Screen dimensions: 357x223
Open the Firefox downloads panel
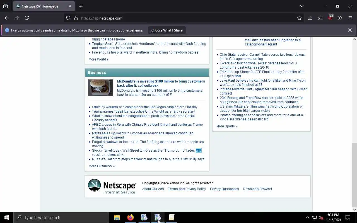[x=310, y=18]
